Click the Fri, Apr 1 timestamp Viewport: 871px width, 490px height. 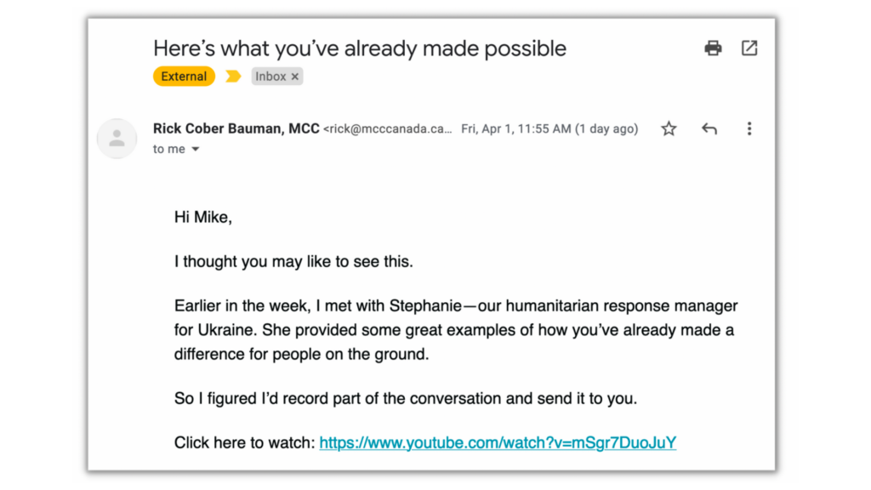549,129
